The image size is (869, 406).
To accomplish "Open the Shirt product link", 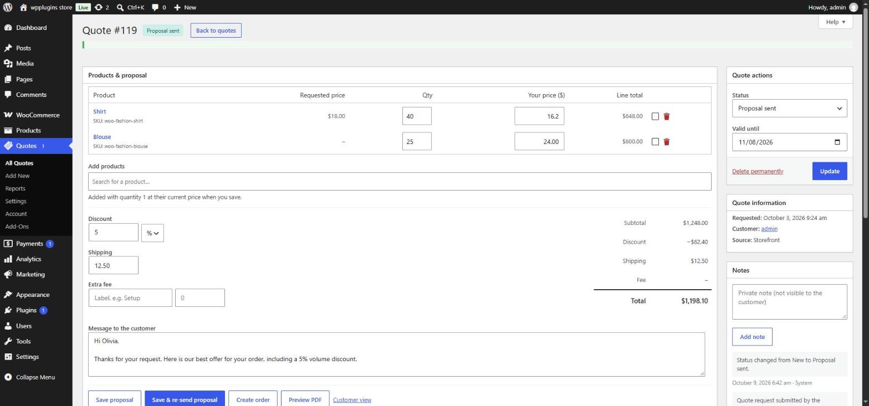I will coord(100,111).
